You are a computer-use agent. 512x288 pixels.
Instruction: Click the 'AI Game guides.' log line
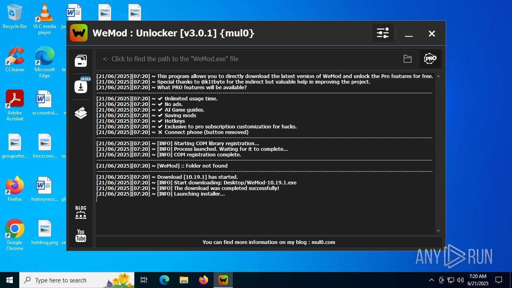tap(150, 110)
